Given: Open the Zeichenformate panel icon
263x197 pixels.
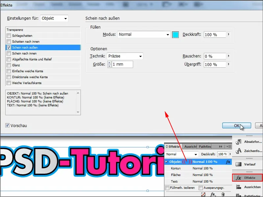Looking at the screenshot, I should tap(238, 151).
